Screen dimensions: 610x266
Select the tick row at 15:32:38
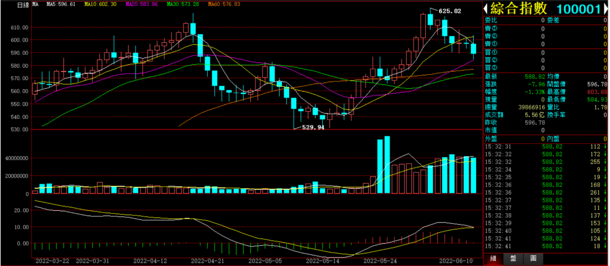point(546,215)
